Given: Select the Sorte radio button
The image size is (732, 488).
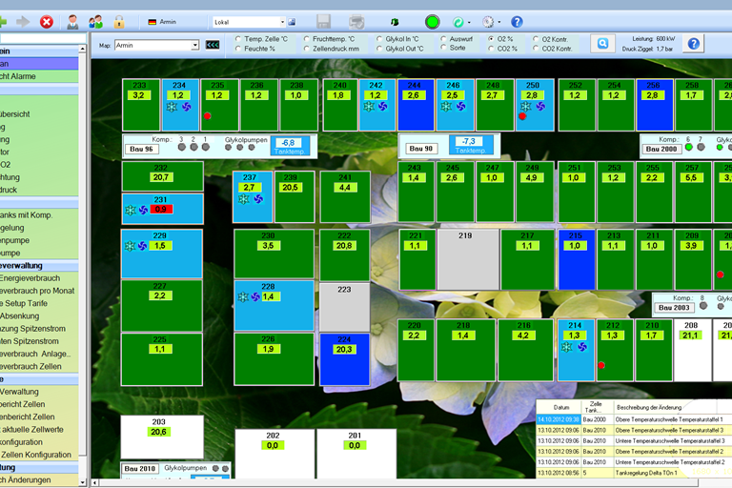Looking at the screenshot, I should click(443, 47).
